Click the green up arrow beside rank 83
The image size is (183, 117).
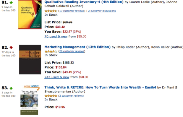click(11, 88)
